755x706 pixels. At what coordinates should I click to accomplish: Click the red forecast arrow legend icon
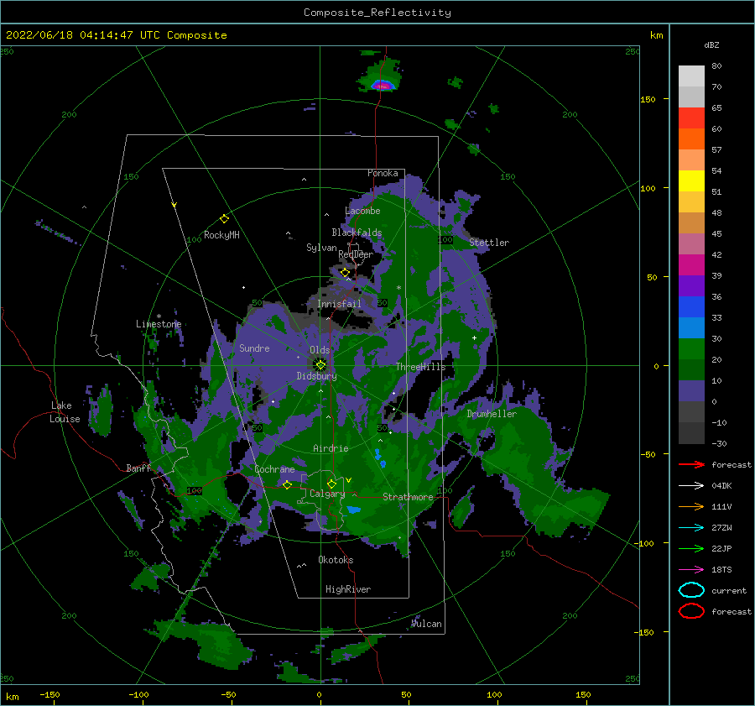coord(691,464)
